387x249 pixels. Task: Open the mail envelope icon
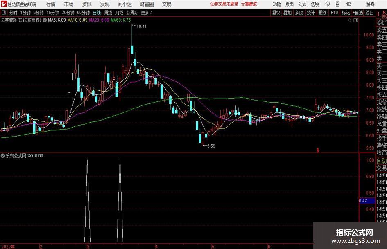point(349,4)
